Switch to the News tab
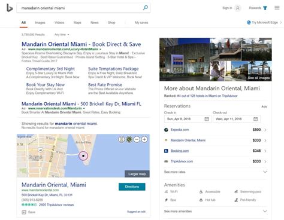 [95, 23]
